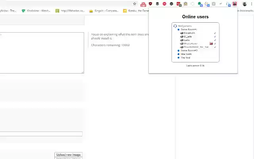254x159 pixels.
Task: Open the KissAnime bookmark
Action: [x=36, y=11]
